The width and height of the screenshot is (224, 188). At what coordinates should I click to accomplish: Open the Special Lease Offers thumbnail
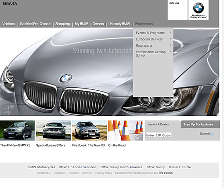53,130
